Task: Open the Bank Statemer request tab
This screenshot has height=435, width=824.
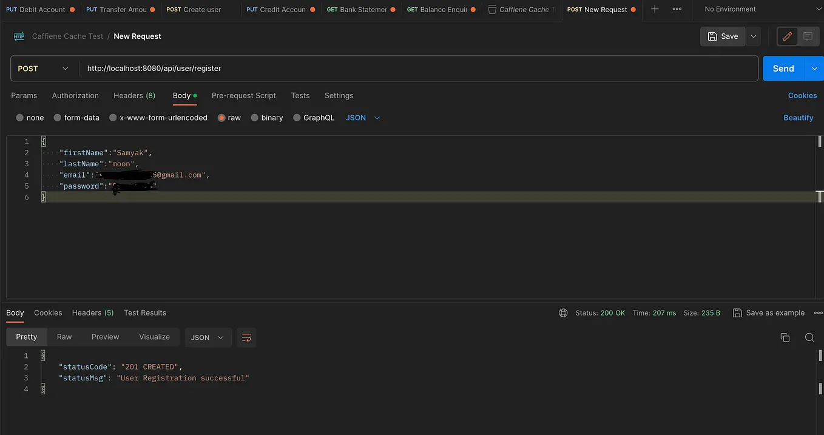Action: coord(360,9)
